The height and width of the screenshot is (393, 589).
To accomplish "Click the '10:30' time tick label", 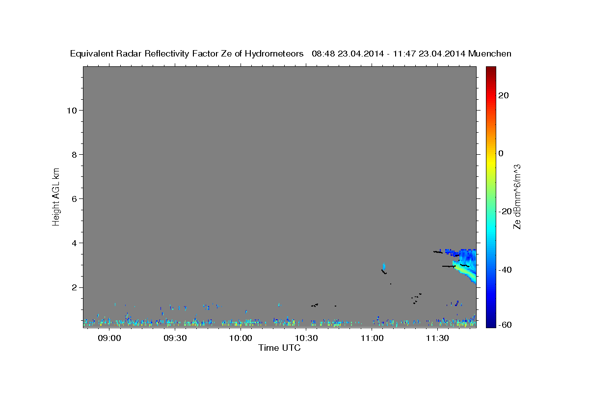I will 306,338.
